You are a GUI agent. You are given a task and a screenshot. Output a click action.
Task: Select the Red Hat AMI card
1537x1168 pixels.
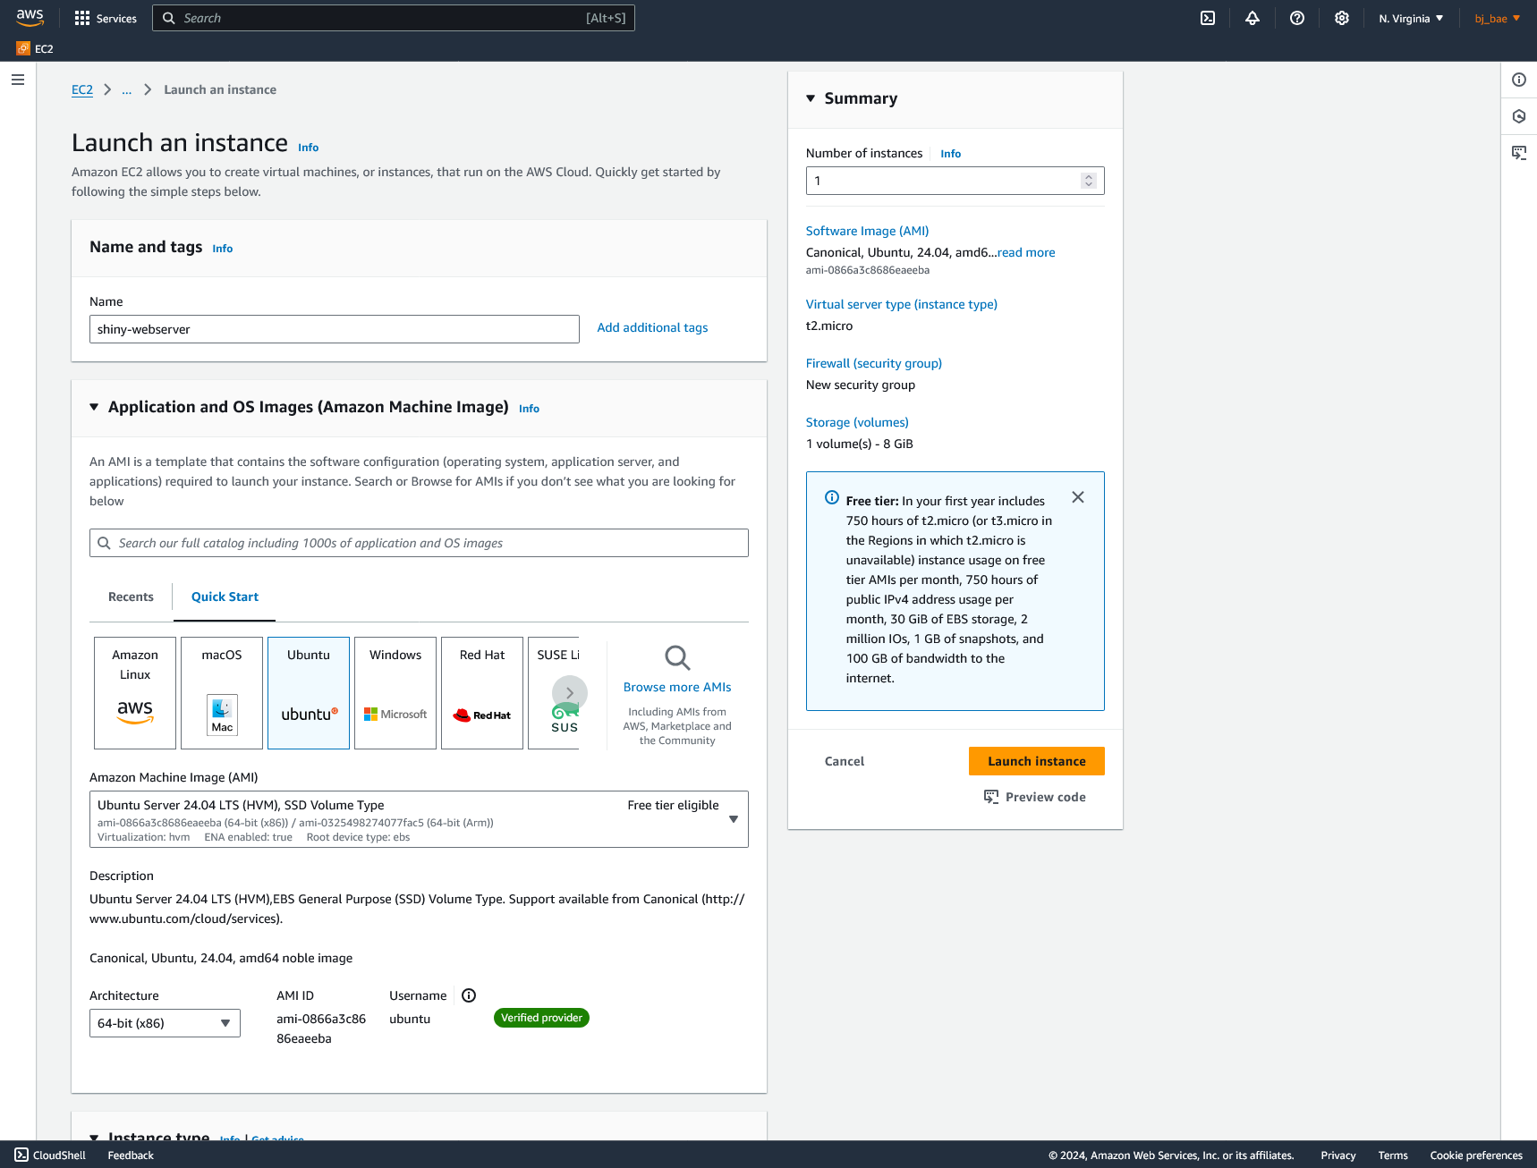[x=481, y=692]
